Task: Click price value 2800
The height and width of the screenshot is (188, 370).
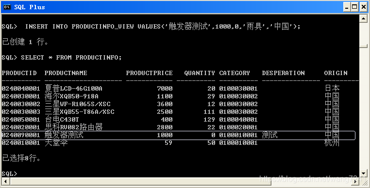Action: click(165, 127)
